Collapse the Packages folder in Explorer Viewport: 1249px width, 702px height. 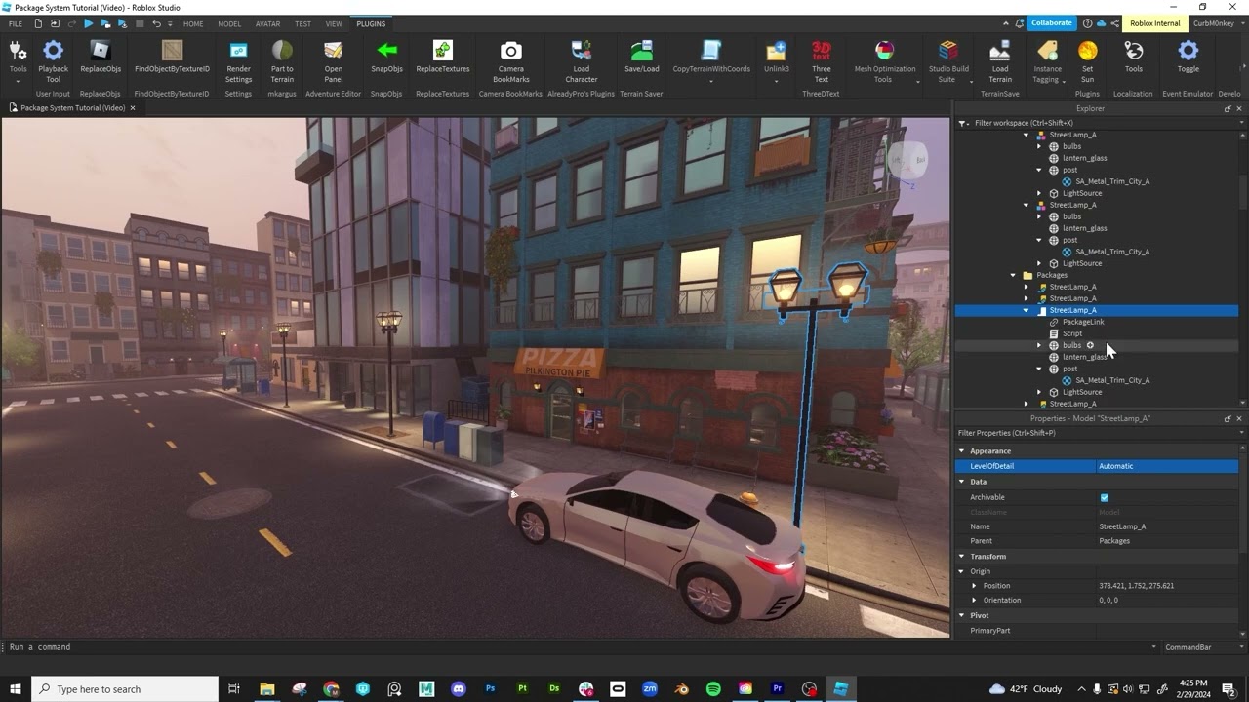pyautogui.click(x=1013, y=275)
